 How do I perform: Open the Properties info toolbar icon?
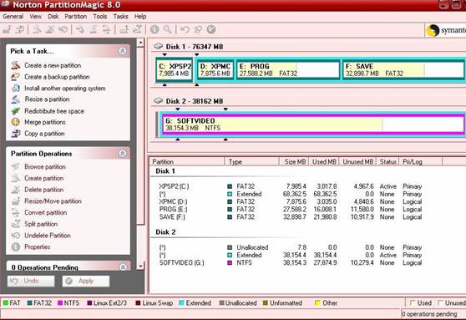(154, 29)
